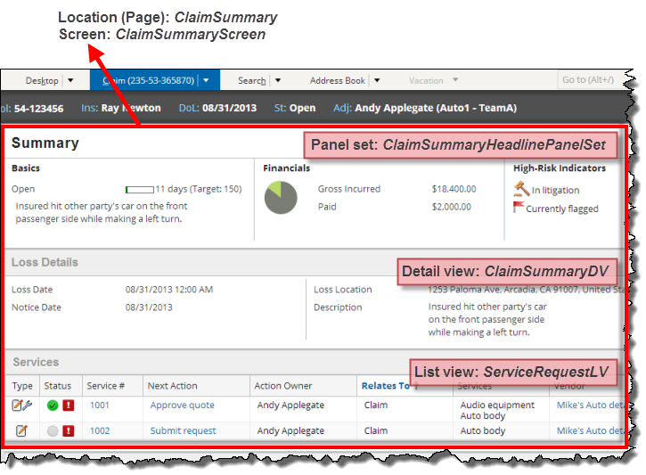This screenshot has height=475, width=646.
Task: Click the Loss Details section heading
Action: (45, 262)
